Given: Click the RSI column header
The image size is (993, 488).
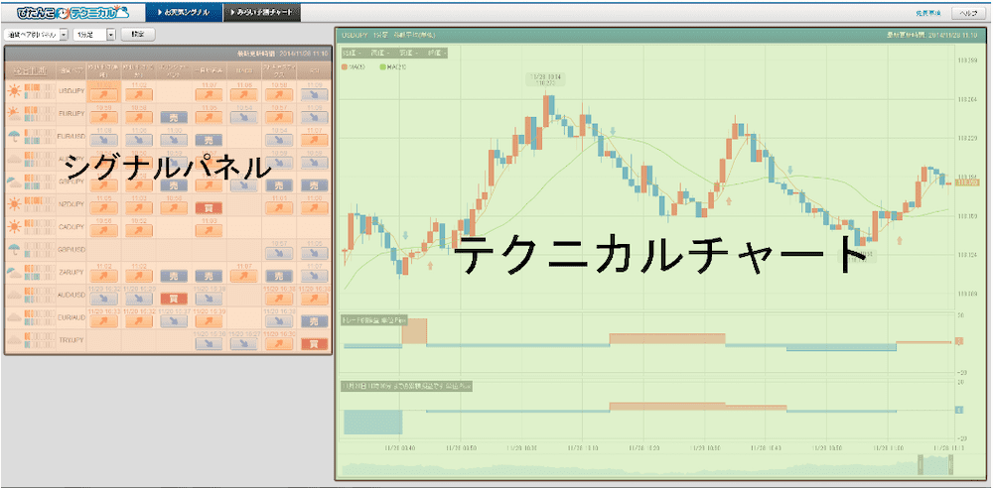Looking at the screenshot, I should click(314, 70).
